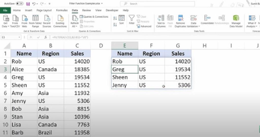Select column A header

24,46
